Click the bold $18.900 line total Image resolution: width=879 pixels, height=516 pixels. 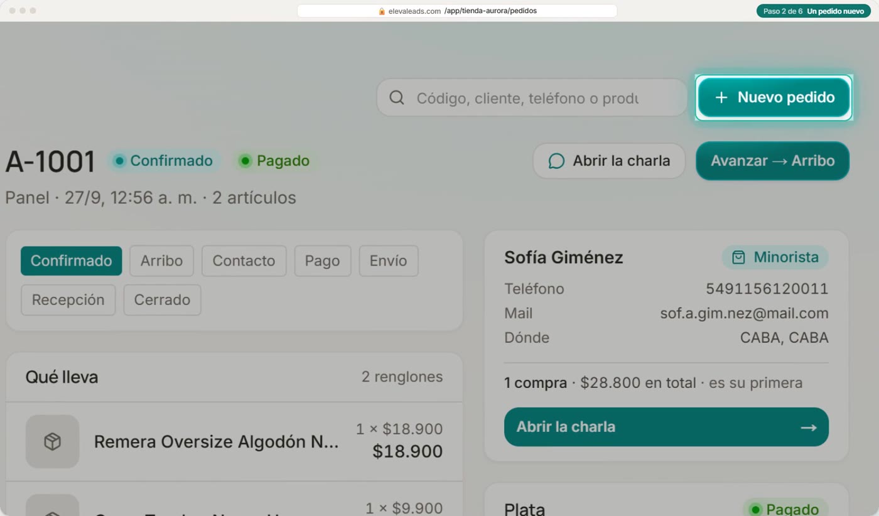pyautogui.click(x=407, y=451)
